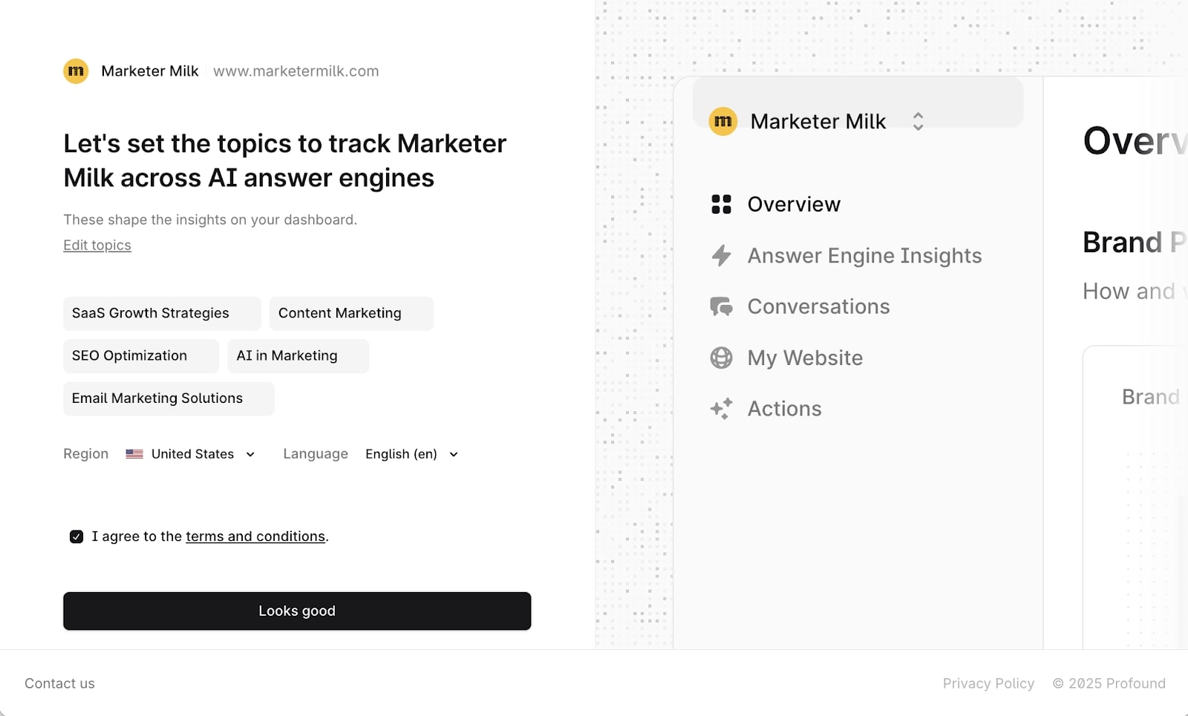
Task: Click the © 2025 Profound footer text
Action: tap(1109, 683)
